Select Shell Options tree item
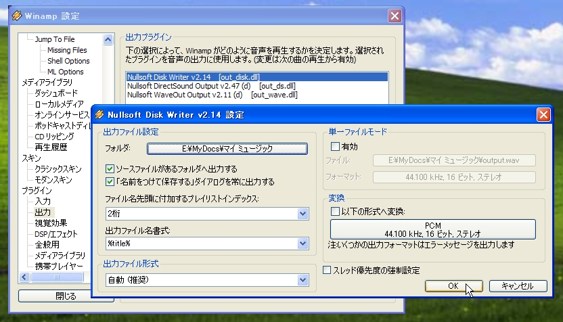 [x=68, y=61]
